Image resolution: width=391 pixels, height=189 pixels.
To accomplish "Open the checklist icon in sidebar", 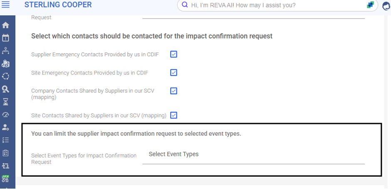I will pyautogui.click(x=6, y=140).
